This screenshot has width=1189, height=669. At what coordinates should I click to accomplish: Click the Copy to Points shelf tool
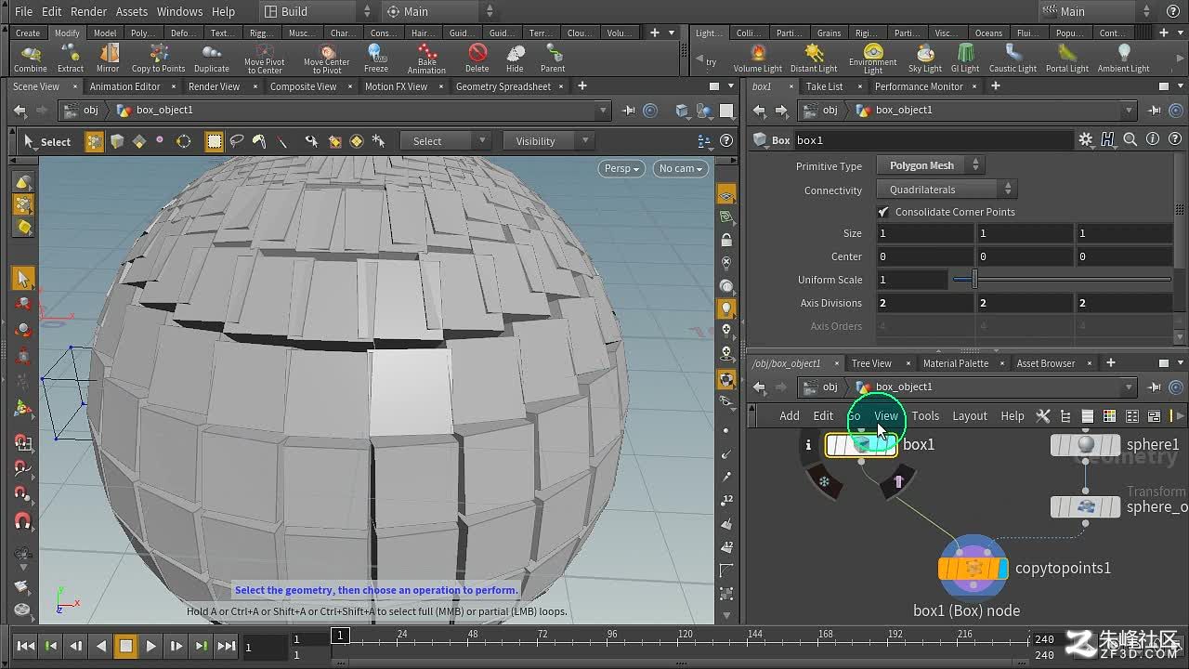158,58
